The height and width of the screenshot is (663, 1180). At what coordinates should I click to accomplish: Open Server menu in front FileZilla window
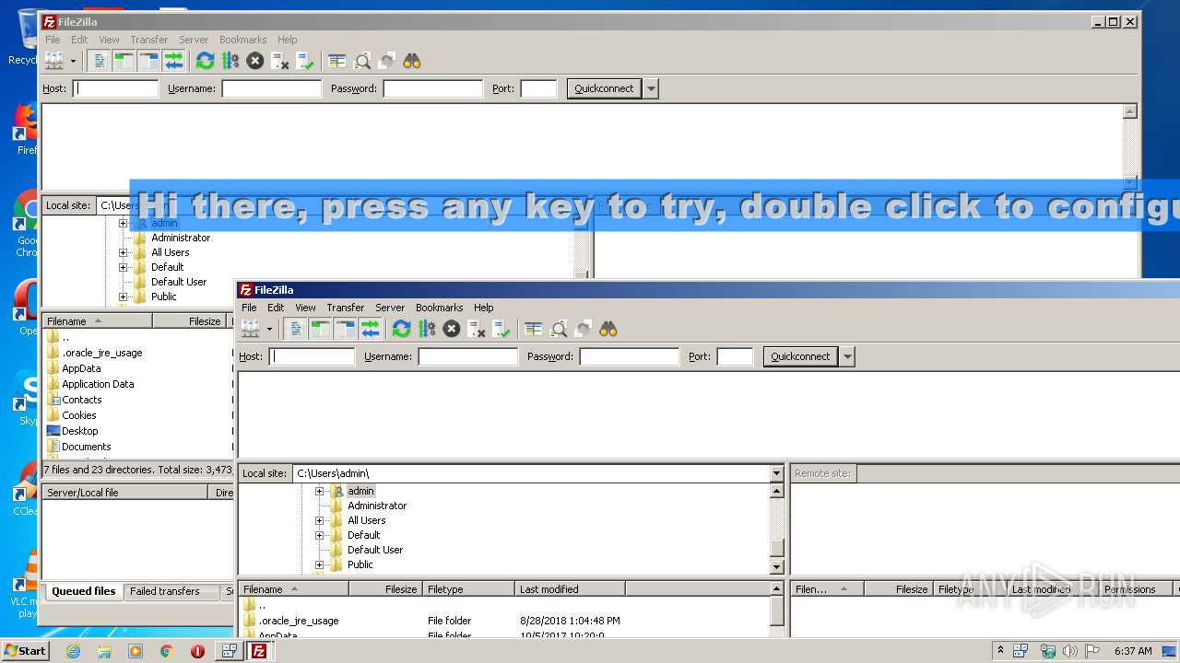389,308
